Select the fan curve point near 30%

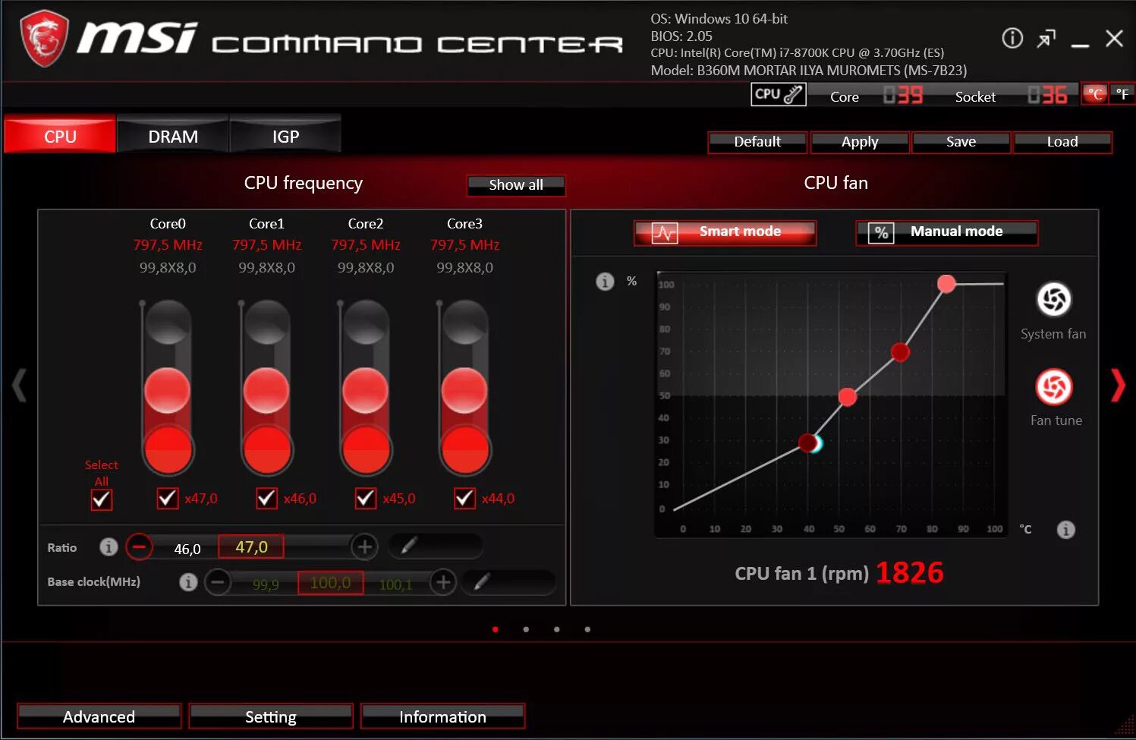pos(809,442)
